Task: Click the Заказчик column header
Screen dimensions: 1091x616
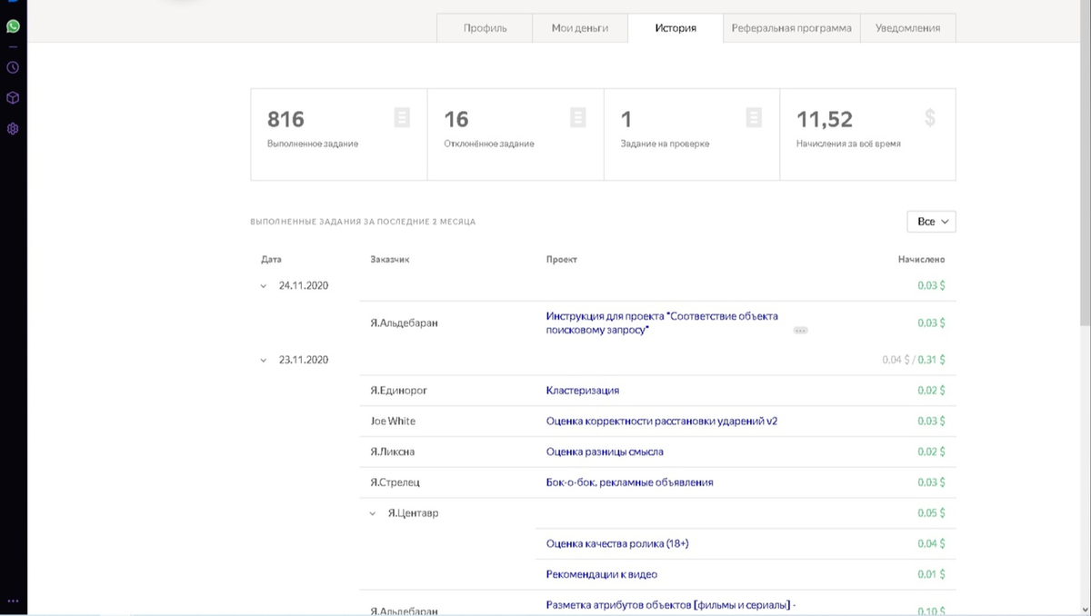Action: point(390,260)
